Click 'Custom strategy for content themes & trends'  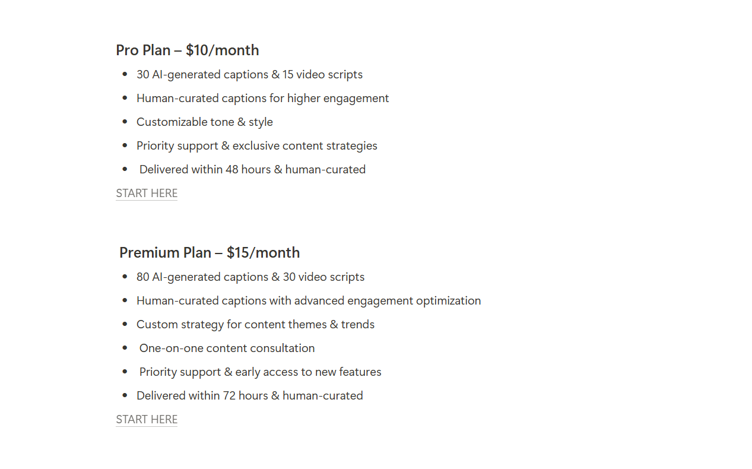click(x=255, y=325)
